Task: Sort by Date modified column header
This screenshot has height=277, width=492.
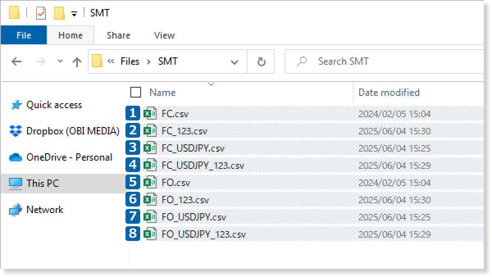Action: 389,93
